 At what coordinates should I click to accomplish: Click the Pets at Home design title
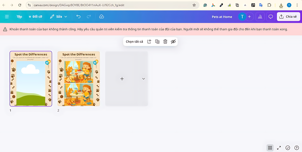click(x=222, y=17)
